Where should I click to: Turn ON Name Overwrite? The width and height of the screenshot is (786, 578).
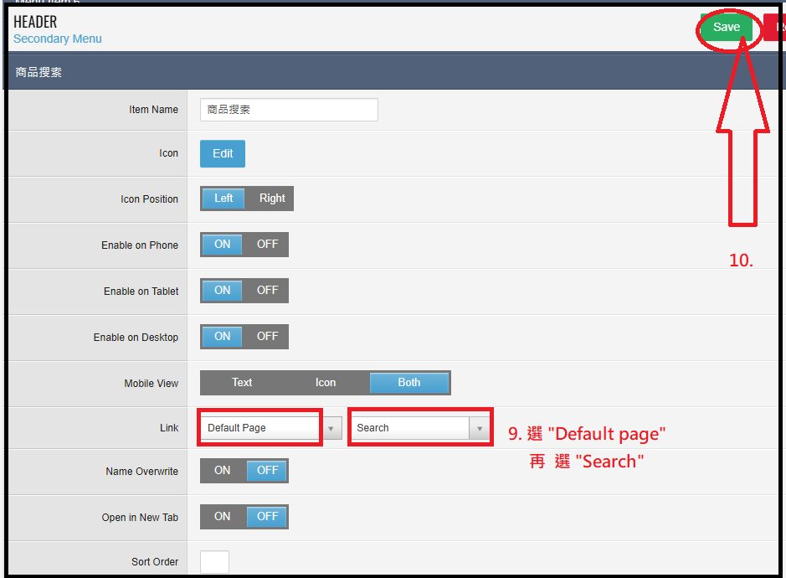[x=223, y=471]
